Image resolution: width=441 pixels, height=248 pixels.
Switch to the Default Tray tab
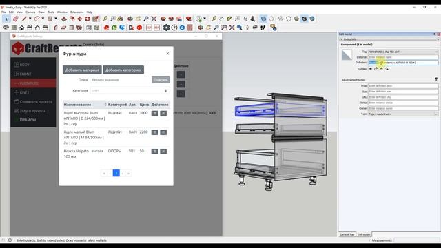[347, 234]
